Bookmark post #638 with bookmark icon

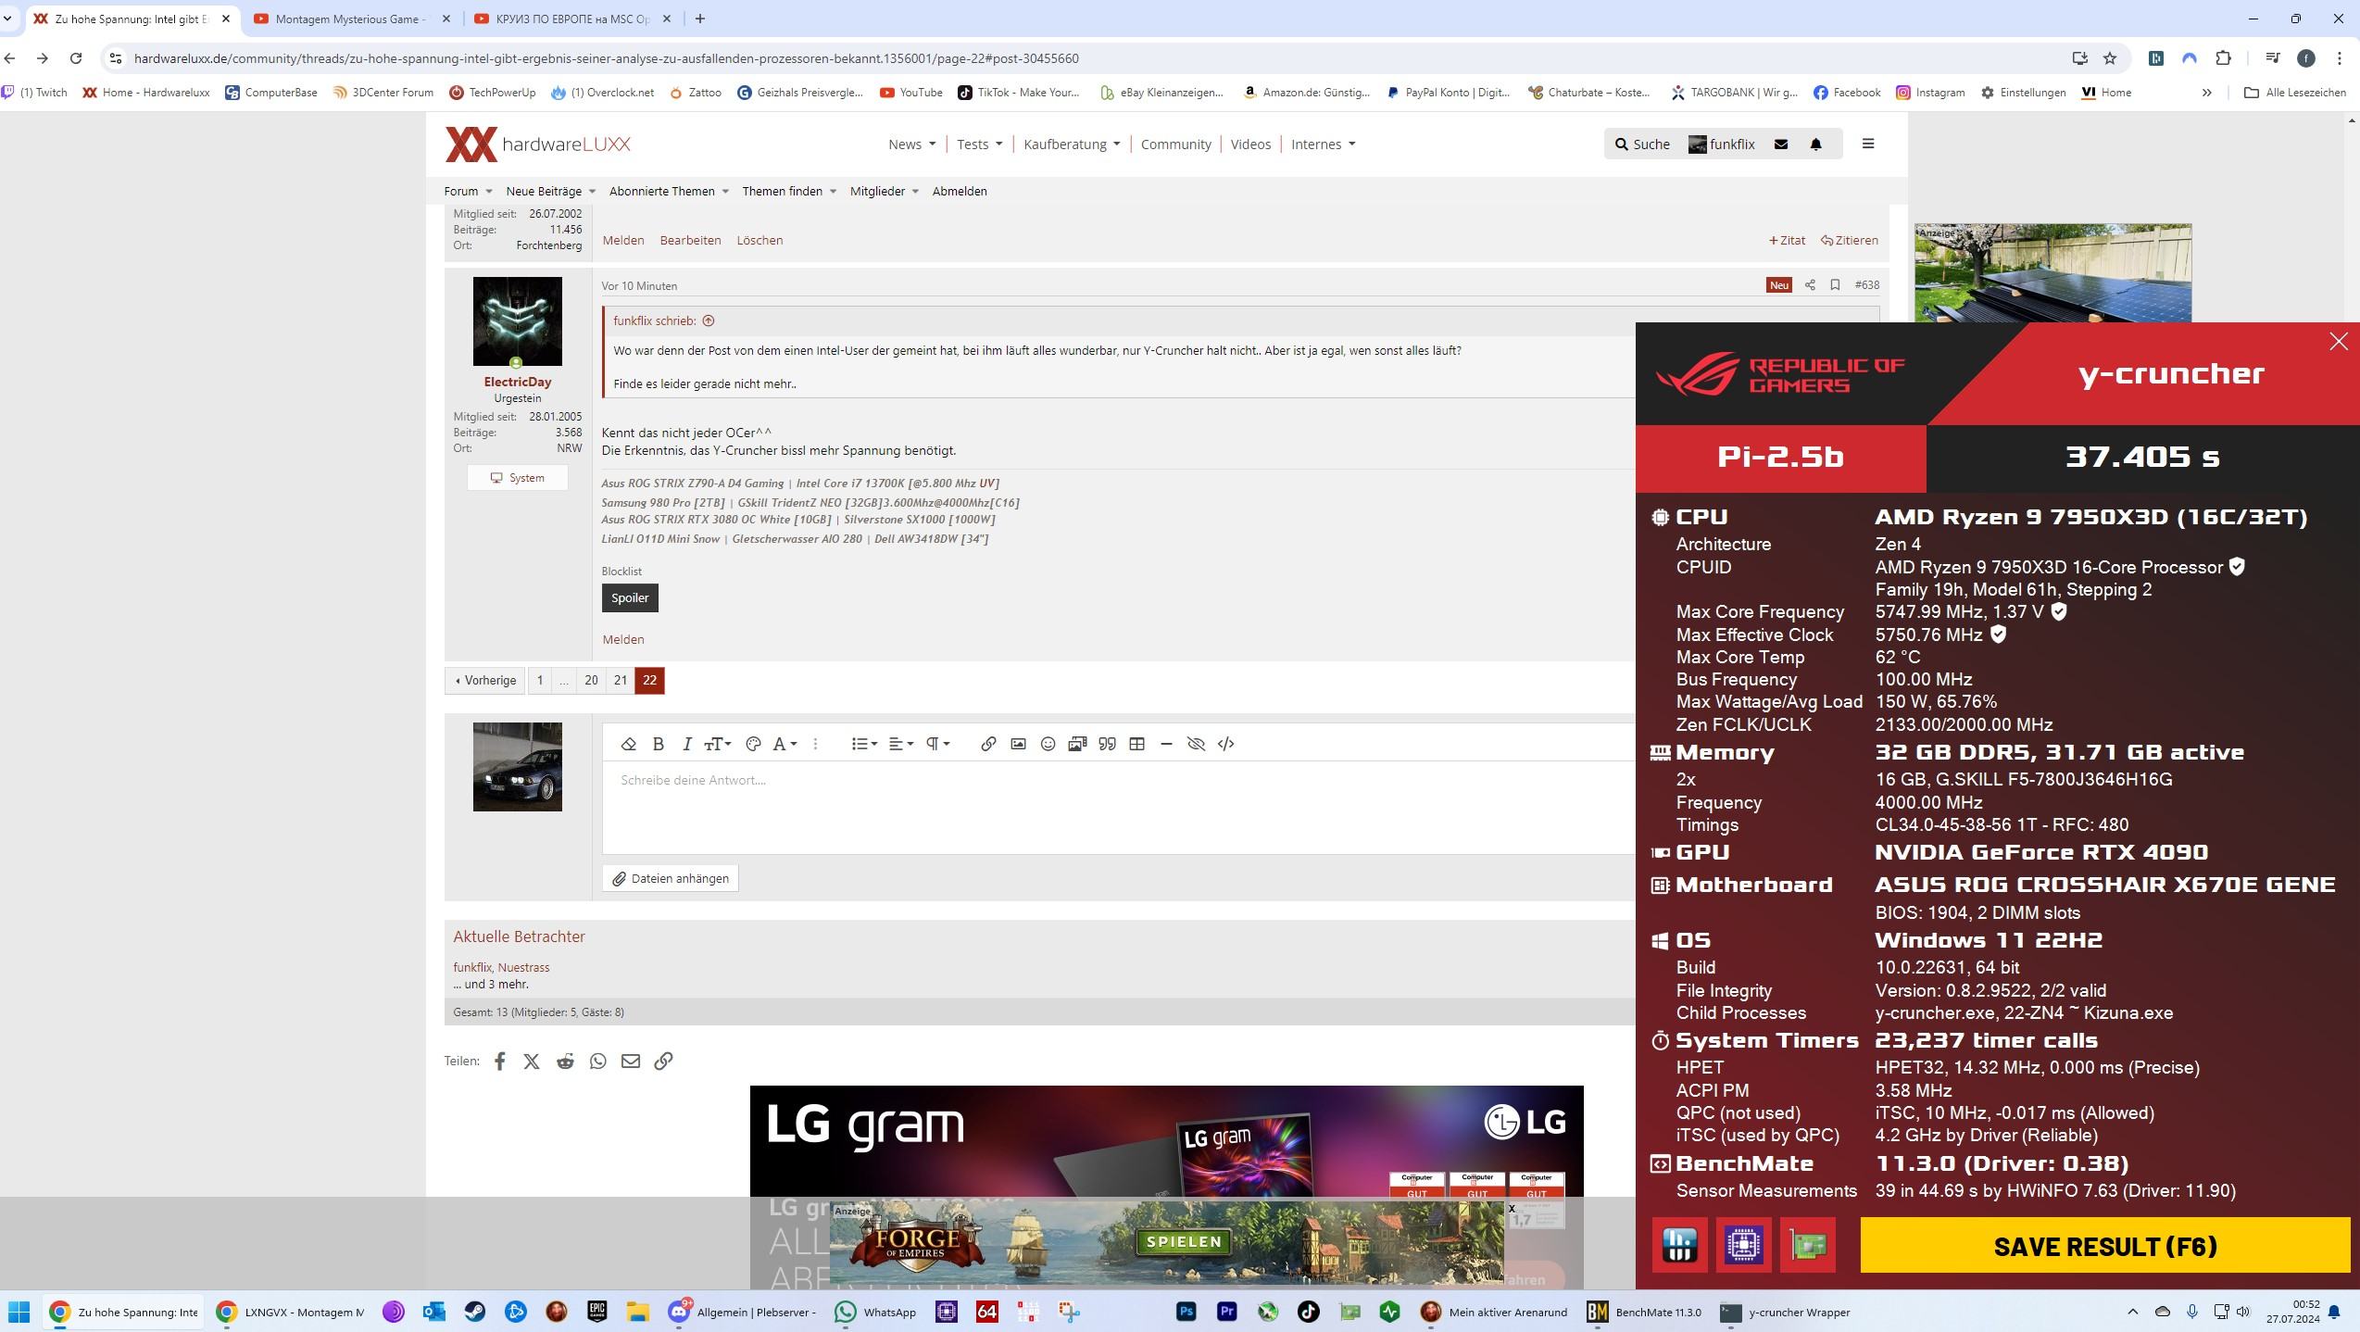pos(1835,285)
